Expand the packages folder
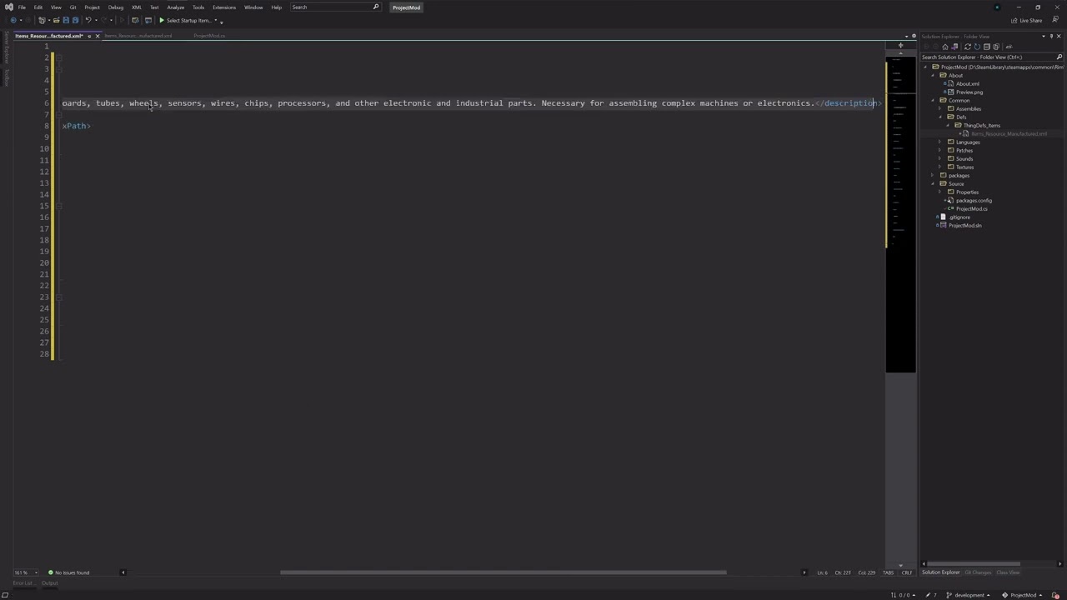This screenshot has width=1067, height=600. click(x=933, y=175)
